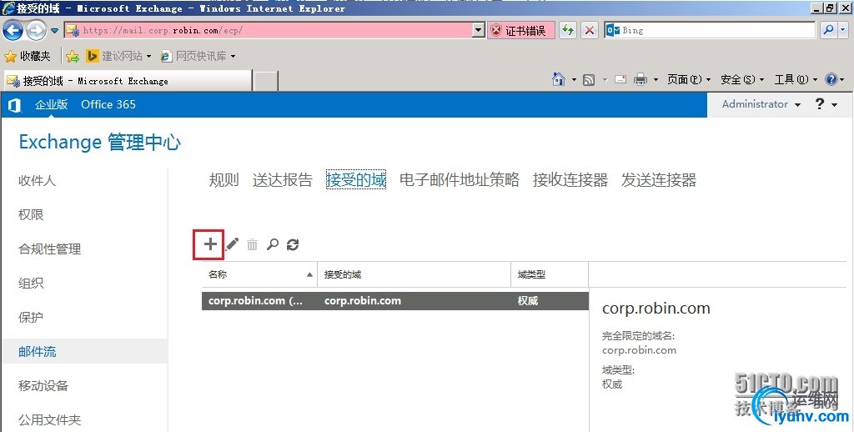Click the blue Help question mark icon
The width and height of the screenshot is (854, 432).
pyautogui.click(x=831, y=79)
